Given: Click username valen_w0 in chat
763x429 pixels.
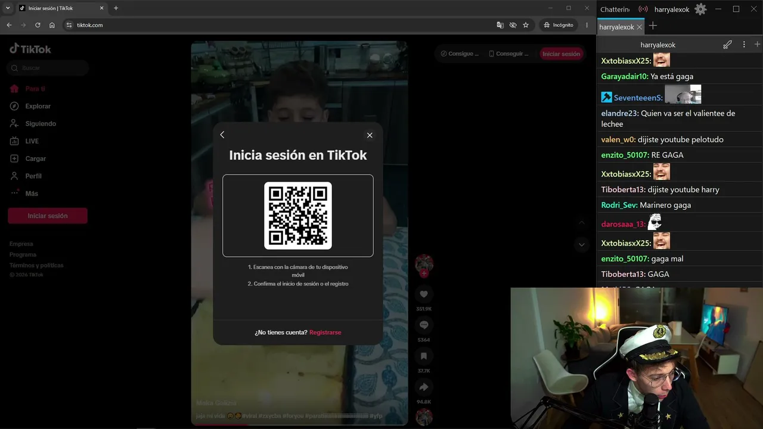Looking at the screenshot, I should pos(618,139).
